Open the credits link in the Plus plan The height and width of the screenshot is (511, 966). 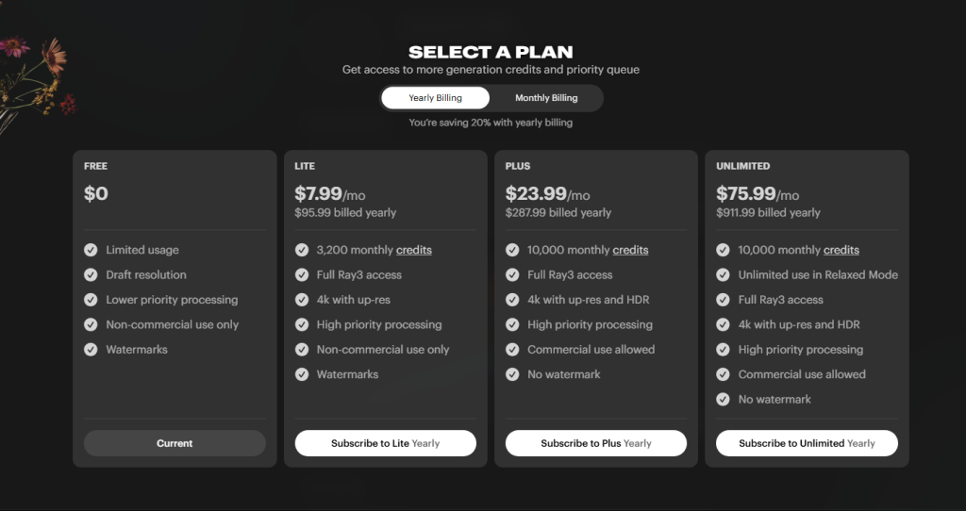630,250
